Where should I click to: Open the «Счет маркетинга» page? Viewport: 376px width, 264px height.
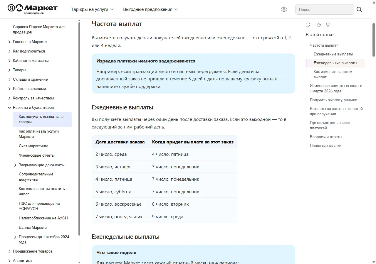[x=33, y=146]
